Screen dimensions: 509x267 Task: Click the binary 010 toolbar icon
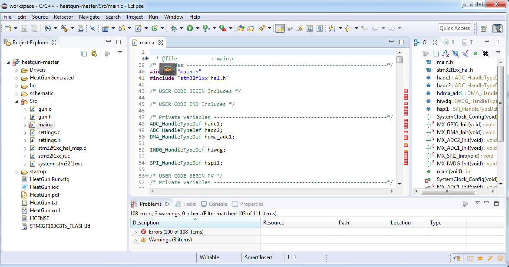tap(80, 29)
